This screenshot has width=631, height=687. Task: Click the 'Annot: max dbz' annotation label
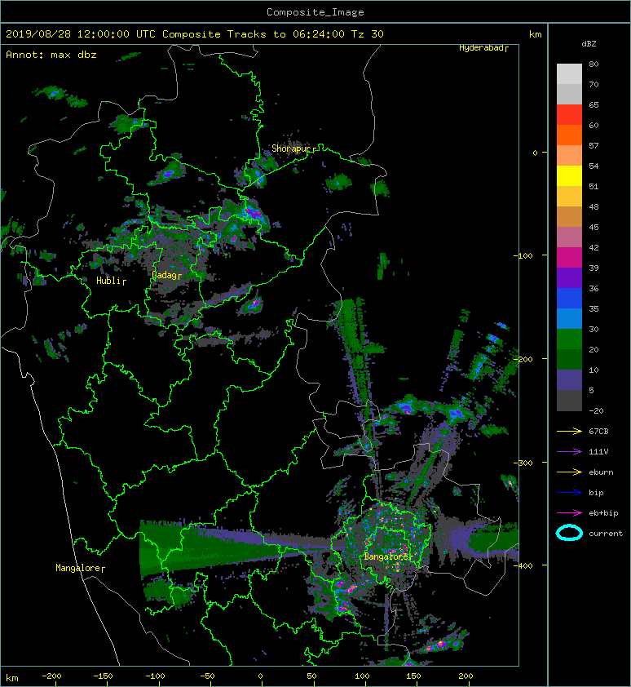point(51,55)
